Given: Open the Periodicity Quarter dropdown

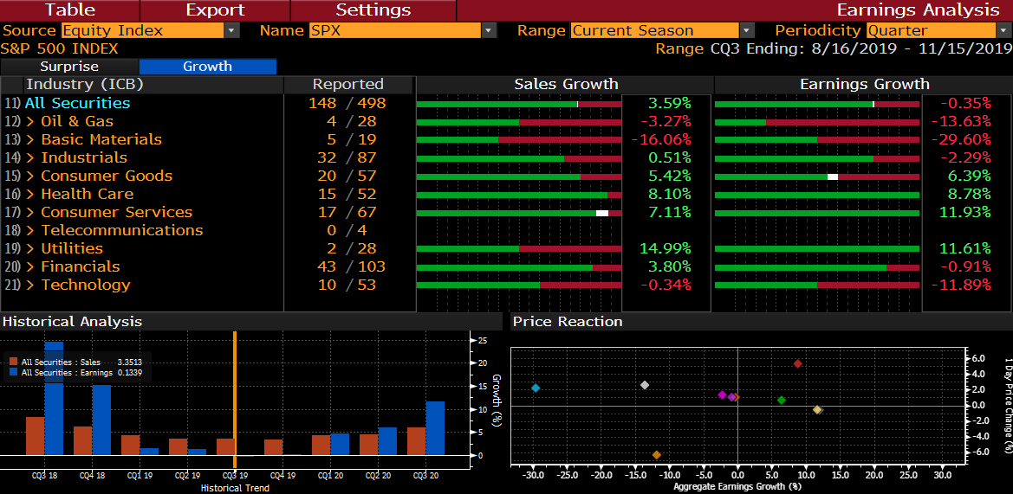Looking at the screenshot, I should pos(1004,30).
